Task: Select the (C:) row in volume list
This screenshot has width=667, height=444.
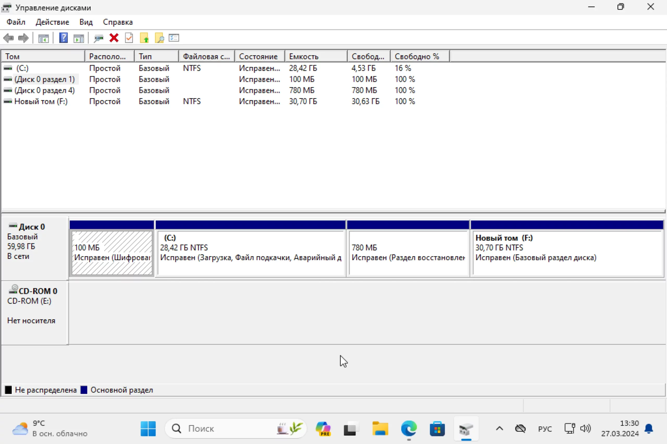Action: click(x=22, y=68)
